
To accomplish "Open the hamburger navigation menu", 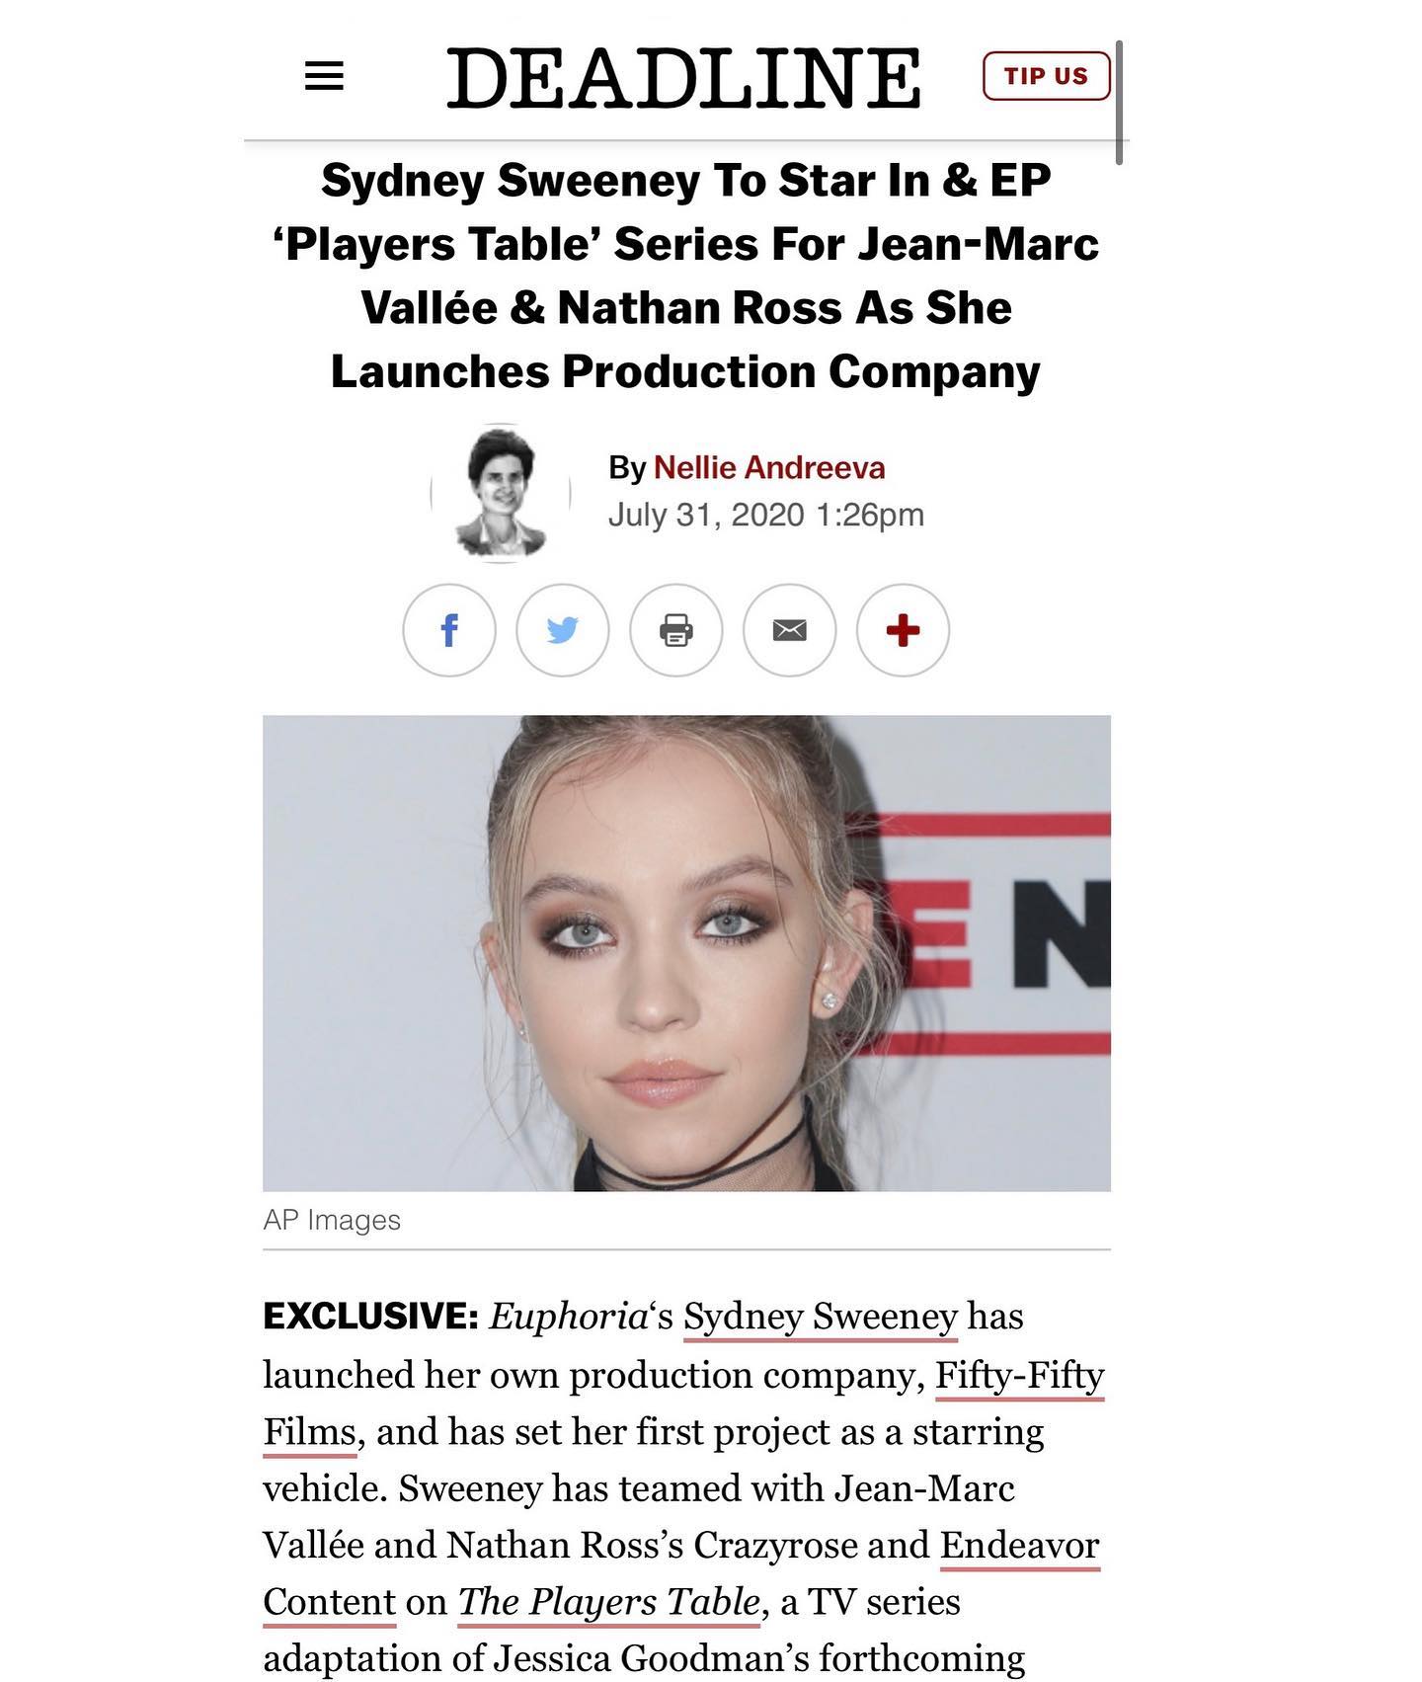I will (x=326, y=76).
